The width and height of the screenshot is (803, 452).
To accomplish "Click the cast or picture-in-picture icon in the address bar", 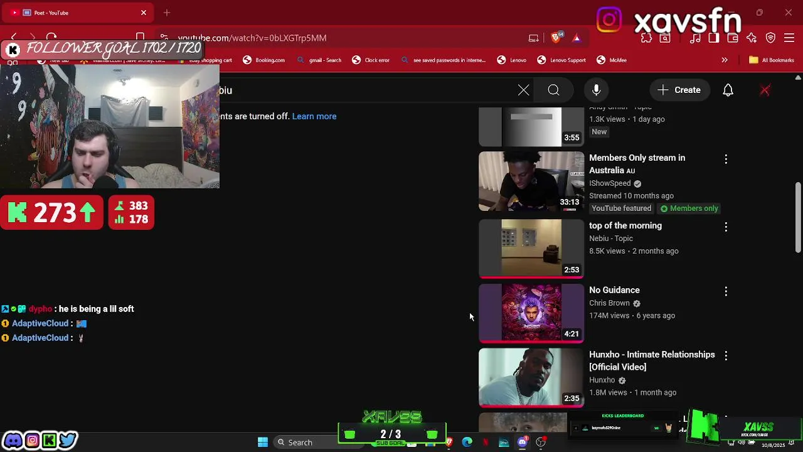I will (x=534, y=38).
